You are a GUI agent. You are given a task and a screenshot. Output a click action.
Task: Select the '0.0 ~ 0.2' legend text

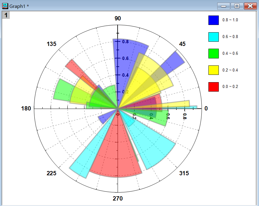click(230, 87)
